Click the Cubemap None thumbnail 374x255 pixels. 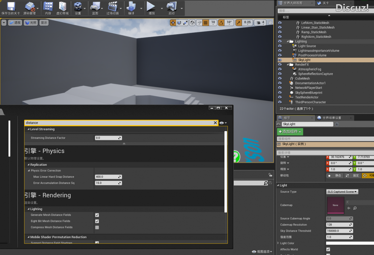tap(335, 205)
